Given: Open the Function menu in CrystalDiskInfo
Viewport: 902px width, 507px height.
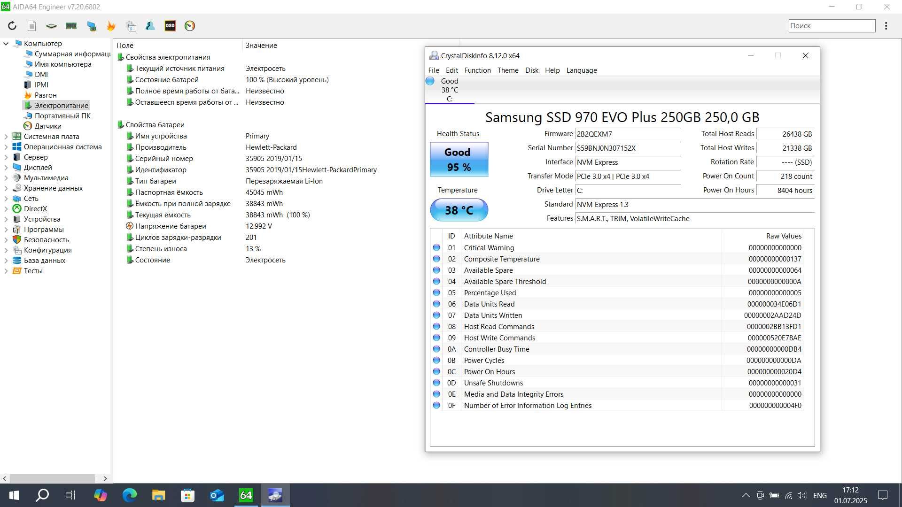Looking at the screenshot, I should point(477,70).
